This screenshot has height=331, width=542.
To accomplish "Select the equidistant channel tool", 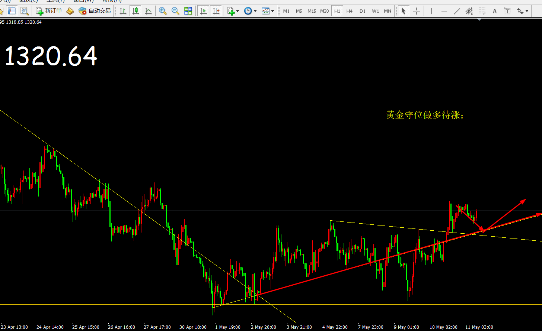I will coord(469,11).
